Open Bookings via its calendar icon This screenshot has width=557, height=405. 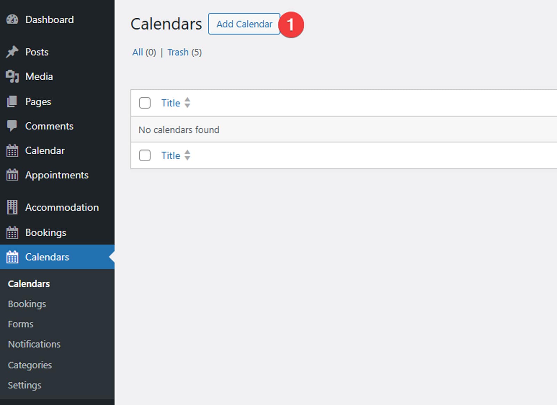pos(13,232)
